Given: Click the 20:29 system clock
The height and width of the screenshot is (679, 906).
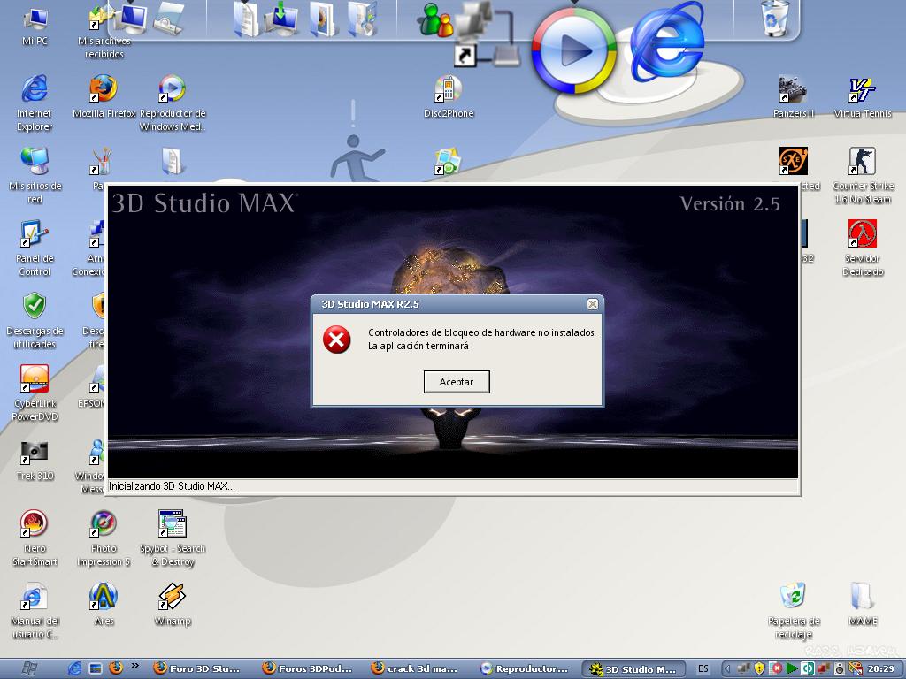Looking at the screenshot, I should tap(880, 668).
